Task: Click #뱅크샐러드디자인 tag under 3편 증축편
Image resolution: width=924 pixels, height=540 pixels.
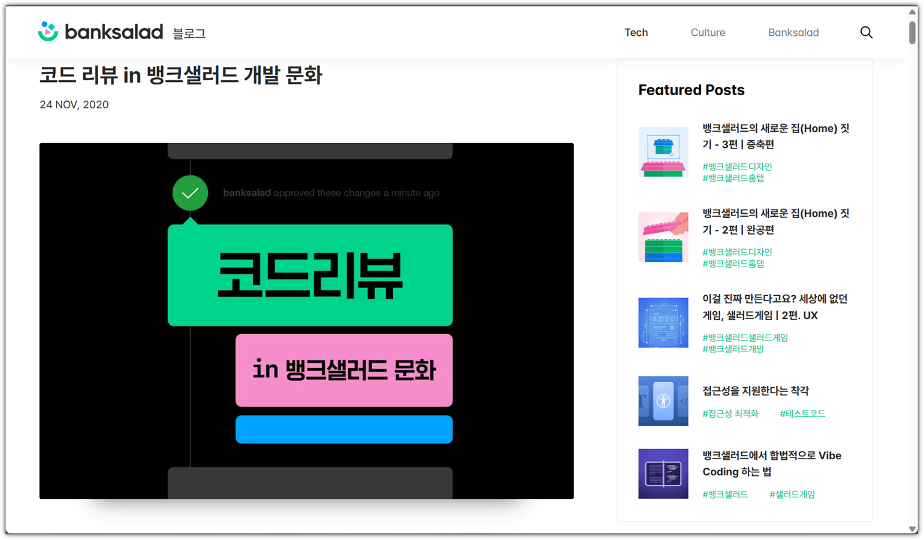Action: coord(737,166)
